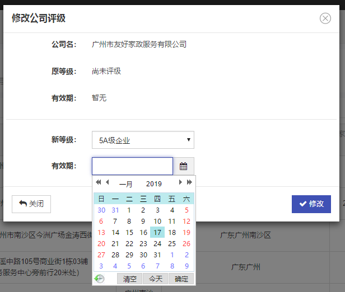Viewport: 345px width, 292px height.
Task: Click 今天 to pick today
Action: pyautogui.click(x=155, y=279)
